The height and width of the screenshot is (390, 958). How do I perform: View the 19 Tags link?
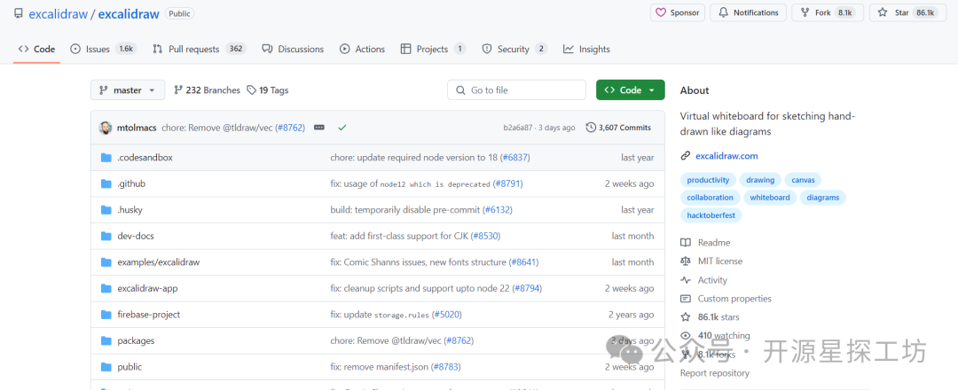[x=268, y=90]
